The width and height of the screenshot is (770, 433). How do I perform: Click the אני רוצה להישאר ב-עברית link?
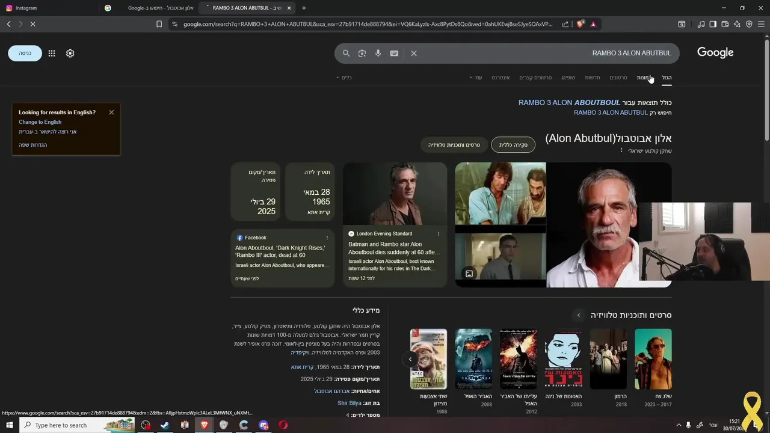[48, 132]
